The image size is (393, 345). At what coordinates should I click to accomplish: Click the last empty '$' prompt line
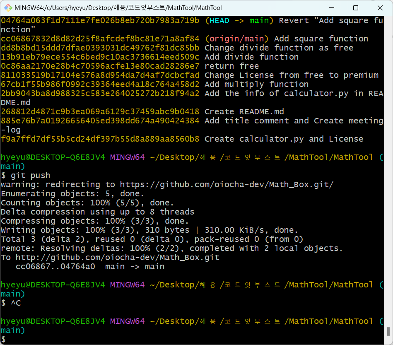point(3,339)
